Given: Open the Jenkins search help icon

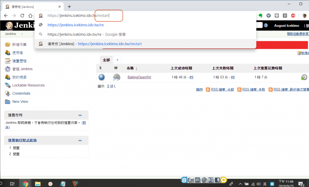Looking at the screenshot, I should tap(266, 25).
